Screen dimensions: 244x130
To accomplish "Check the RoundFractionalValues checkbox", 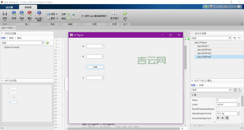I will coord(217,109).
